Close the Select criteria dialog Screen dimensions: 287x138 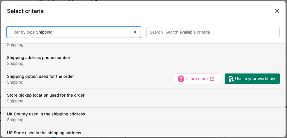[277, 11]
